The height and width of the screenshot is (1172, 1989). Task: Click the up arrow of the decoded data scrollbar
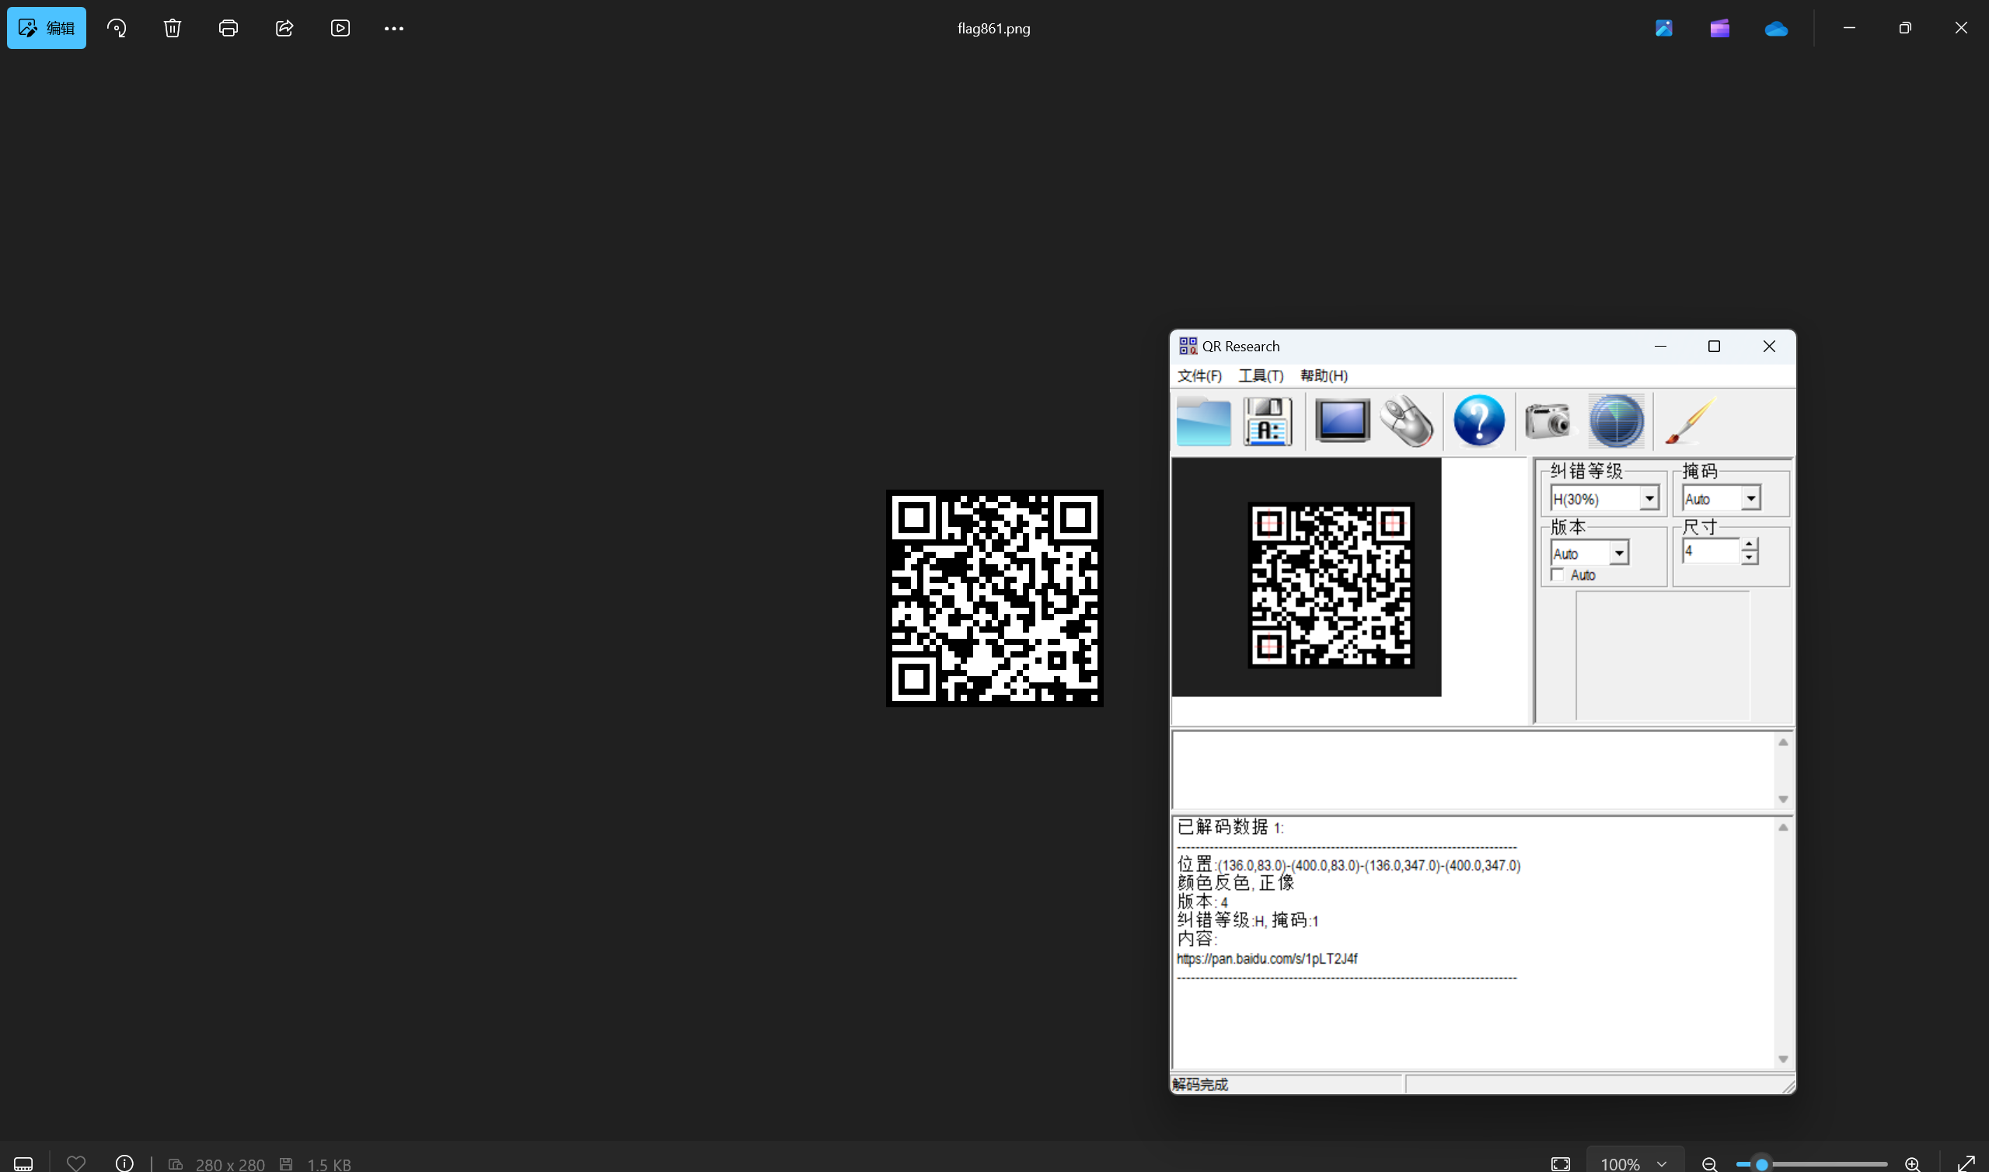1782,828
